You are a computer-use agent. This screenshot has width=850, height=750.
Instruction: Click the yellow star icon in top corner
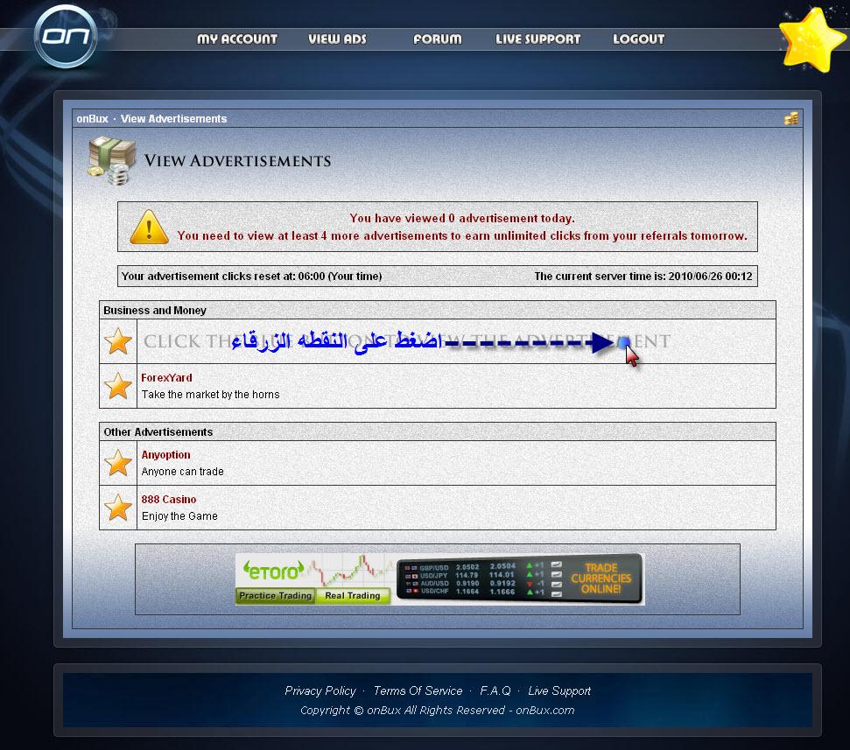[x=812, y=40]
